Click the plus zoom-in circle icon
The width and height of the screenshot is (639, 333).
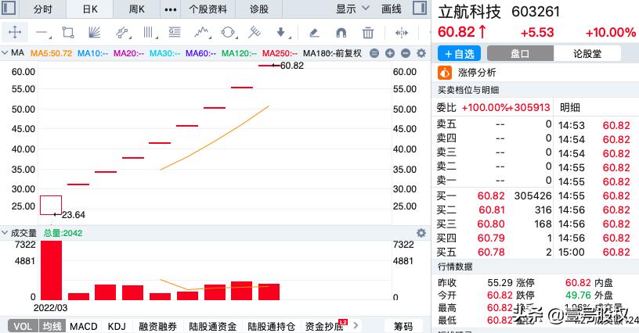[x=390, y=53]
